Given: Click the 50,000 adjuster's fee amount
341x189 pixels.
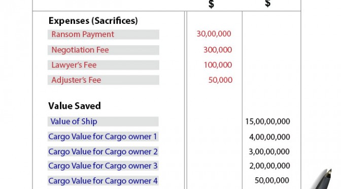Looking at the screenshot, I should pyautogui.click(x=220, y=80).
